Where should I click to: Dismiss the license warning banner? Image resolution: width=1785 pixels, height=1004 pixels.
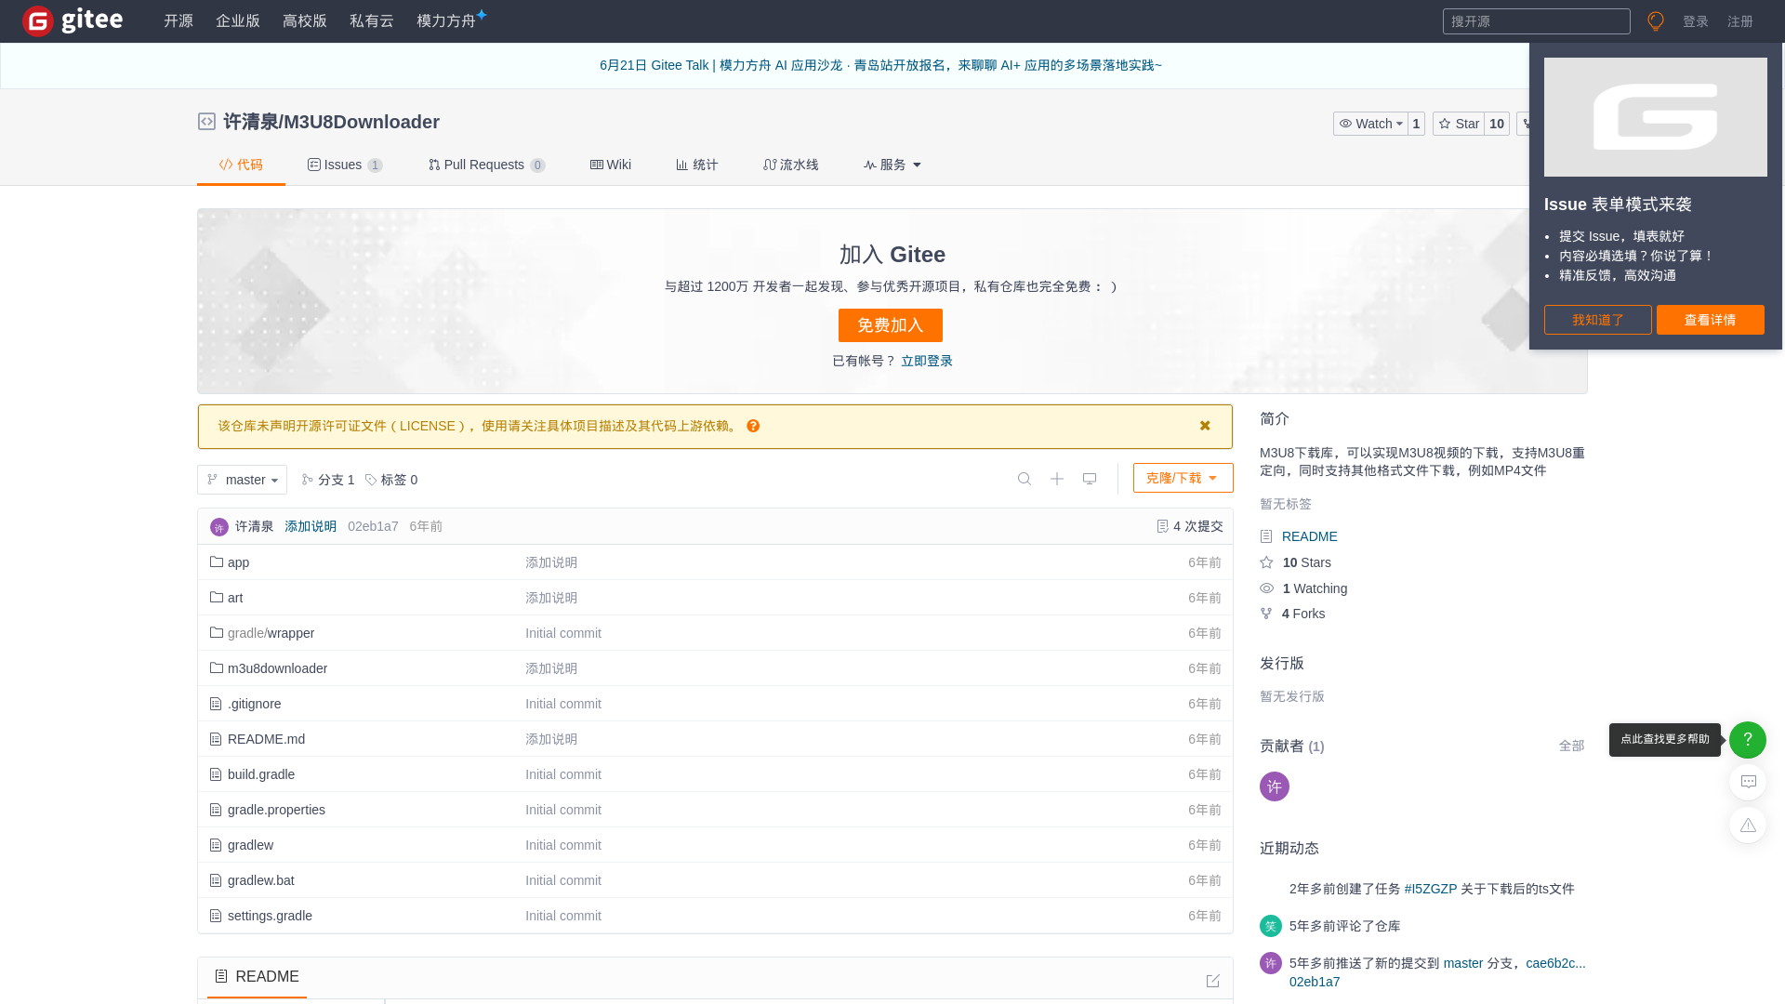click(x=1205, y=426)
